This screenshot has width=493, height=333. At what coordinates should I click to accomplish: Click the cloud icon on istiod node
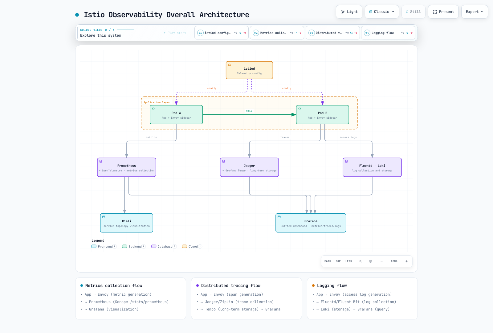(229, 65)
